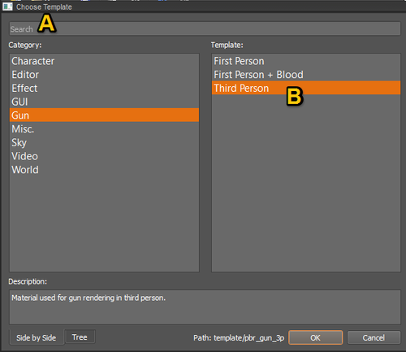Choose the Effect category

click(104, 88)
